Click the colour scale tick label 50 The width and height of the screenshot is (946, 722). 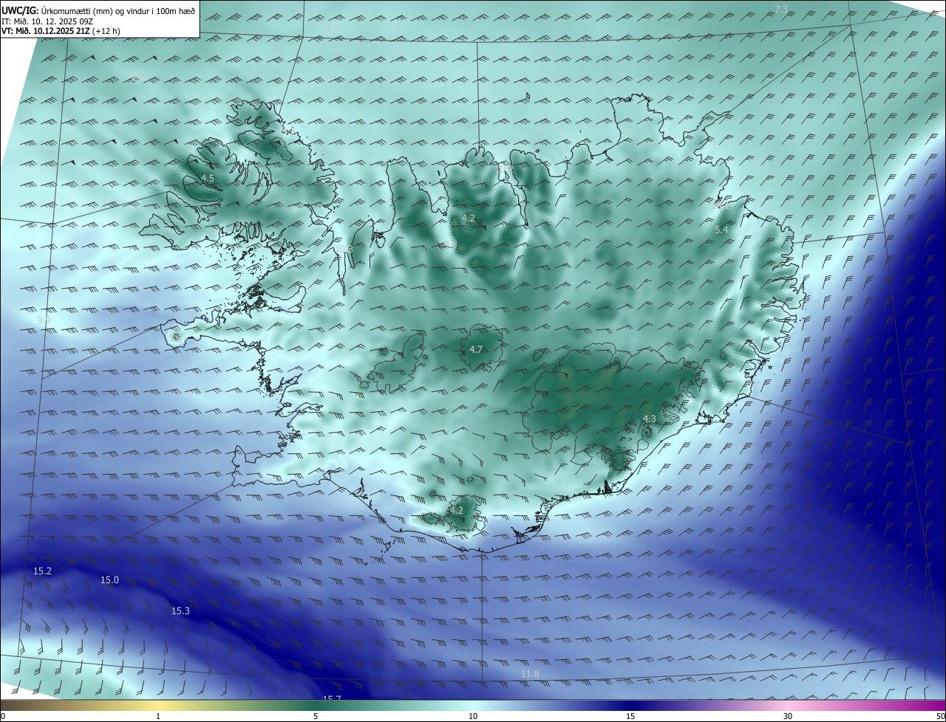coord(940,716)
